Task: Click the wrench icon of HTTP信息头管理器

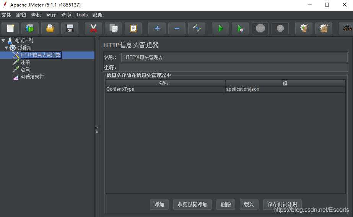Action: click(x=16, y=55)
